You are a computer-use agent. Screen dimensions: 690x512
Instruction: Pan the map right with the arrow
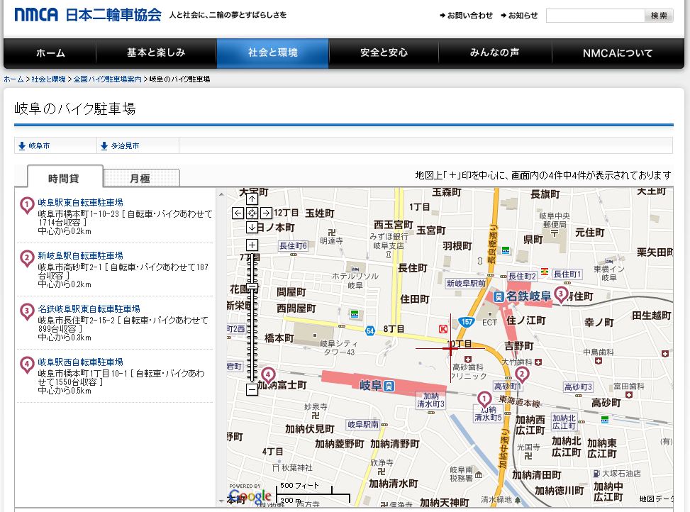[x=266, y=213]
